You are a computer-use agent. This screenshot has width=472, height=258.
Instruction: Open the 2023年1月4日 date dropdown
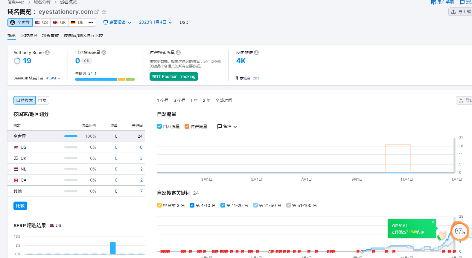coord(156,22)
